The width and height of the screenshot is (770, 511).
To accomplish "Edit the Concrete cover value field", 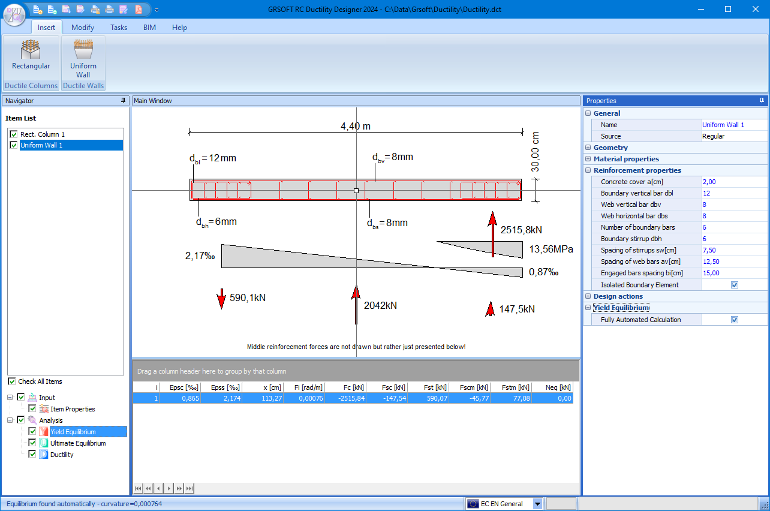I will pos(733,182).
